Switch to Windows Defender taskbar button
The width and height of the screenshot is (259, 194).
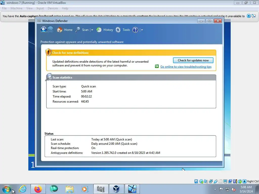101,189
